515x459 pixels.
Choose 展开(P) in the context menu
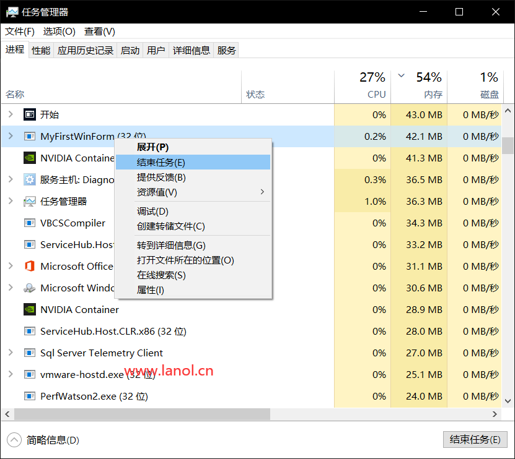193,147
